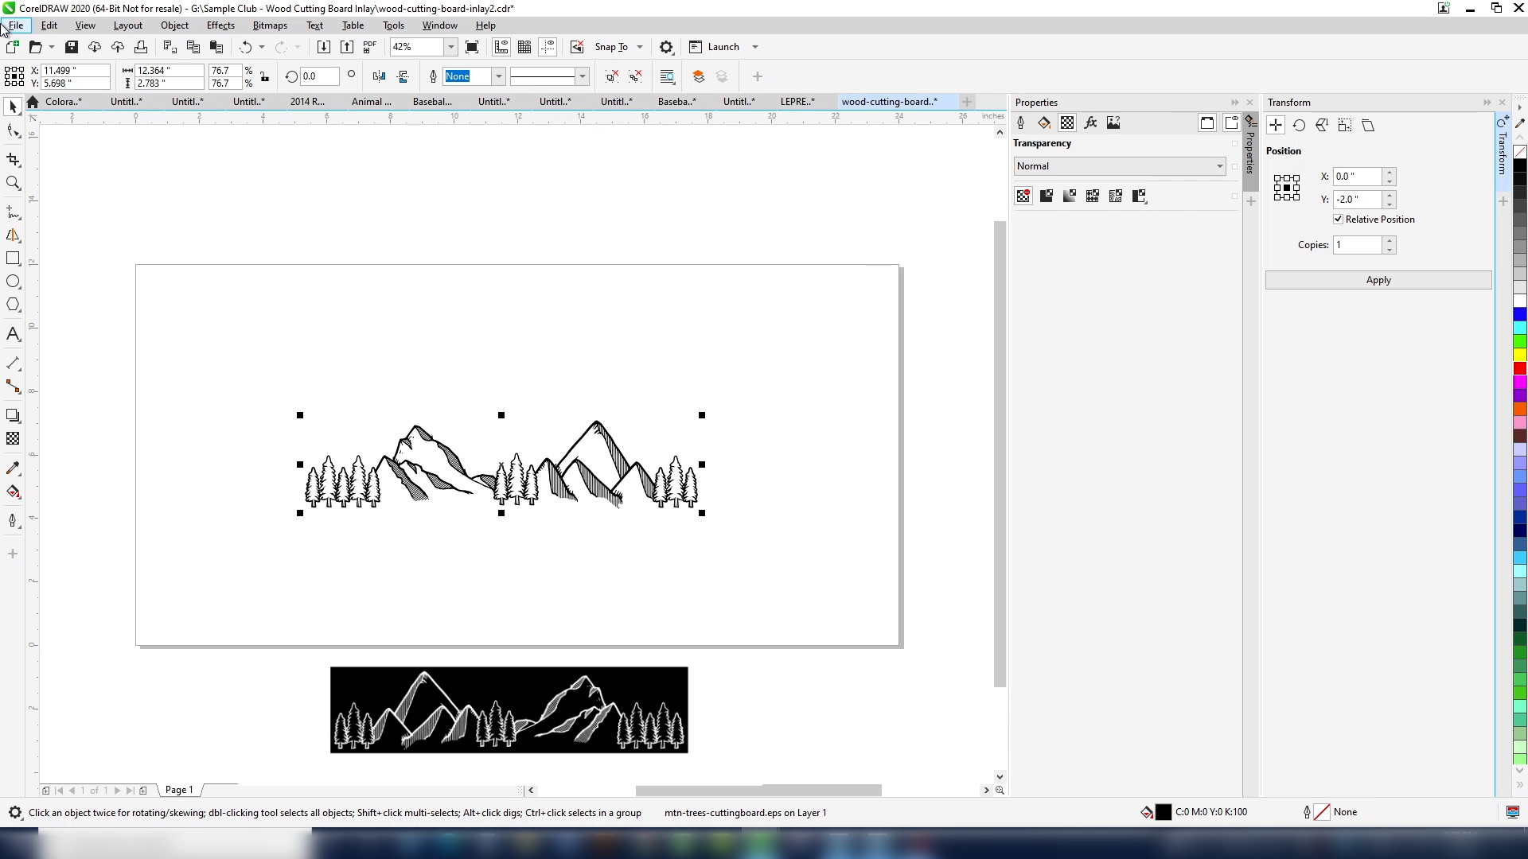Open the Rotate tab in Transform docker
1528x859 pixels.
click(x=1299, y=125)
